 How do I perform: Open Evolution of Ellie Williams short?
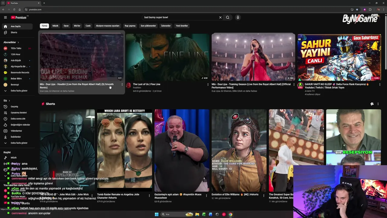point(239,150)
